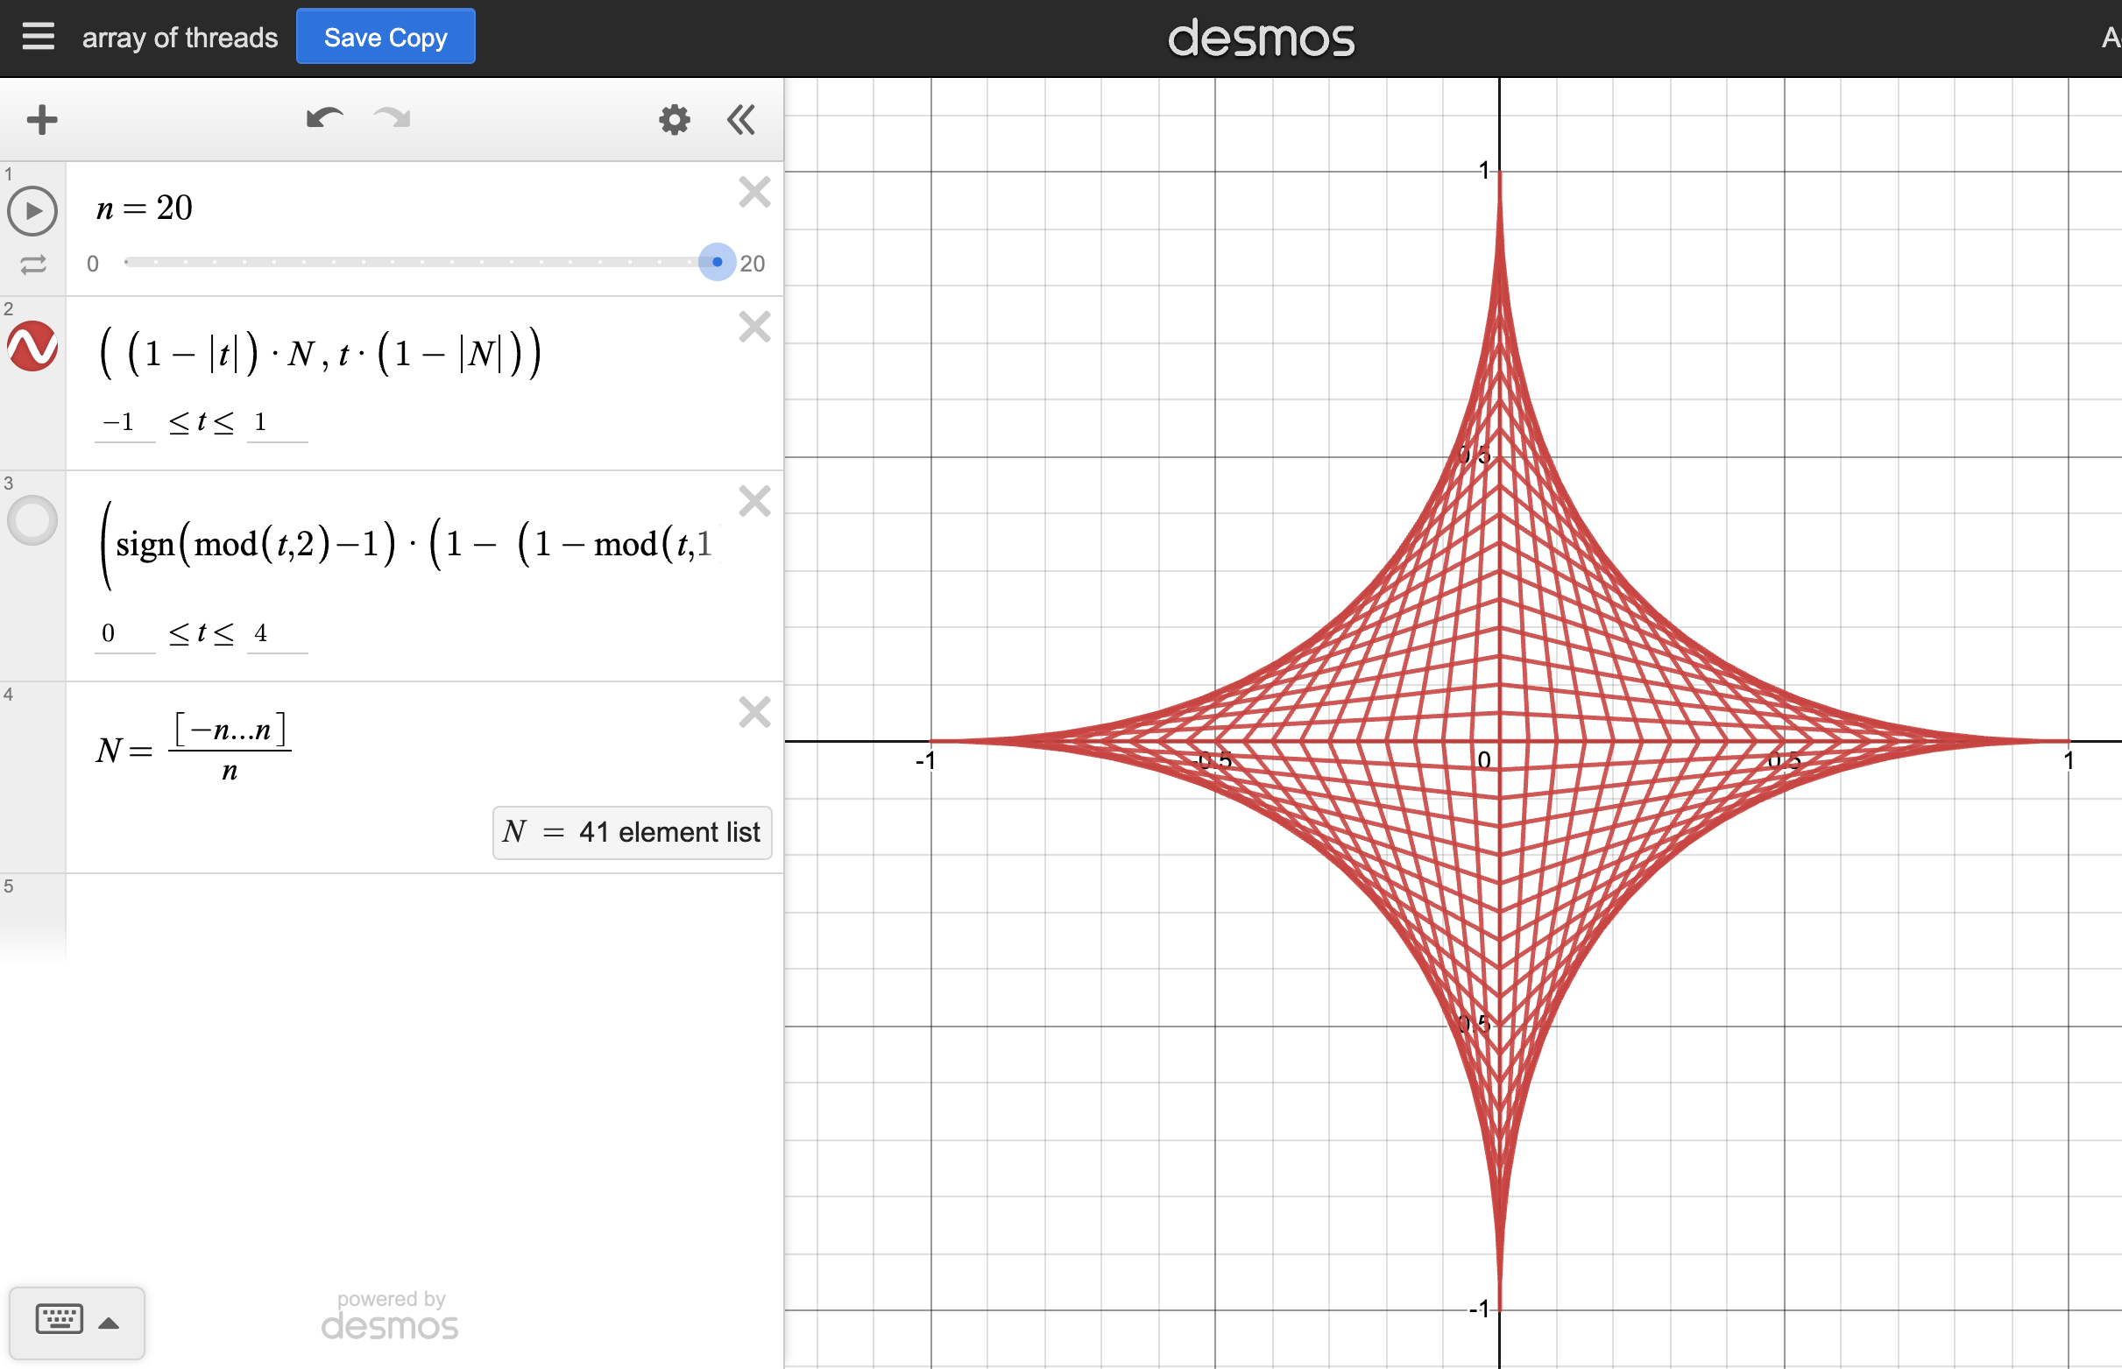Move the n value slider handle
The image size is (2122, 1369).
pyautogui.click(x=716, y=262)
